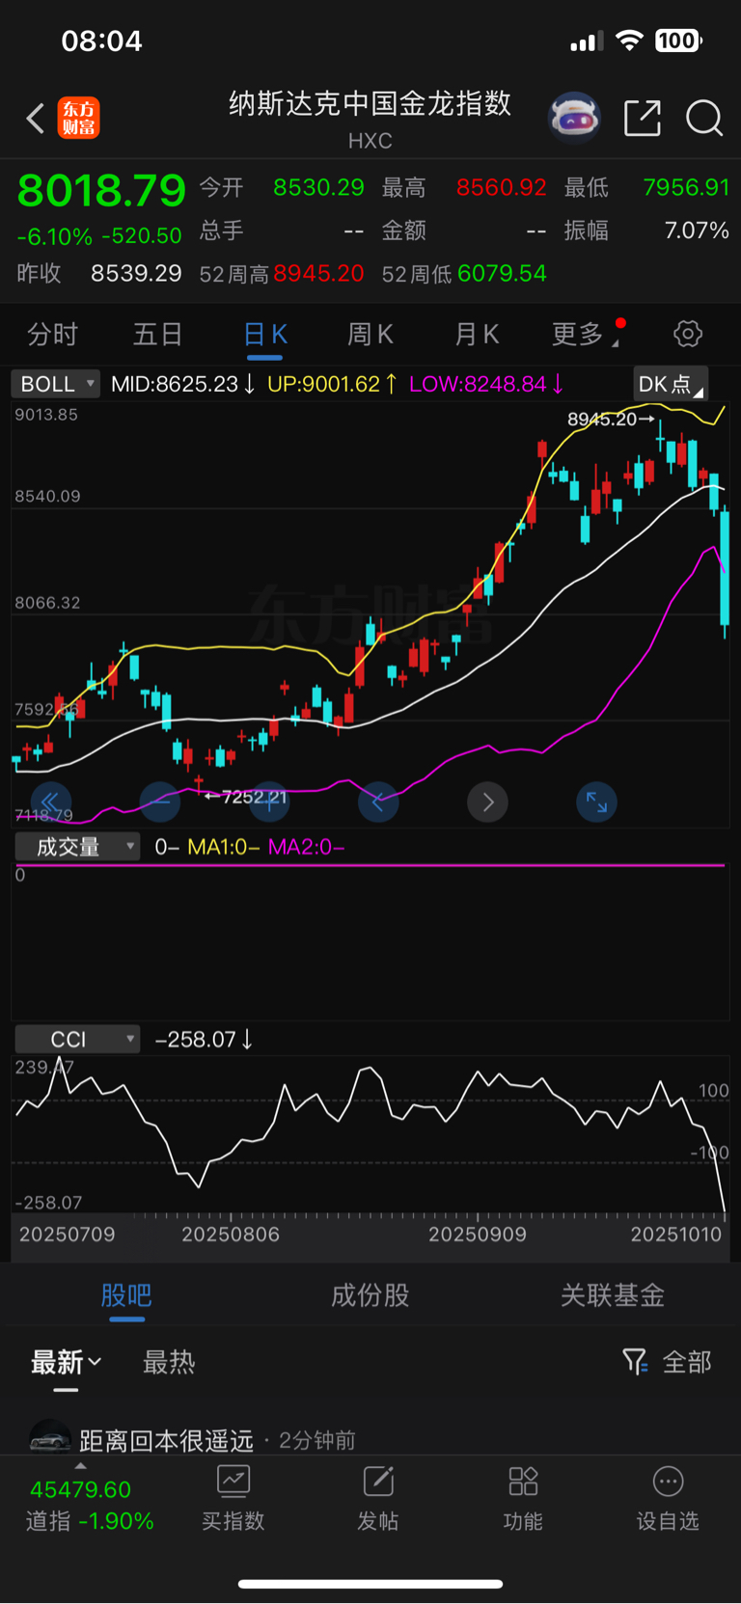
Task: Tap the 振幅 value 7.07%
Action: (697, 231)
